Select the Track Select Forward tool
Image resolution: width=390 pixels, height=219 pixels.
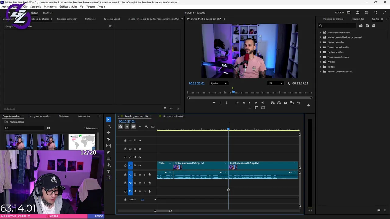click(108, 126)
